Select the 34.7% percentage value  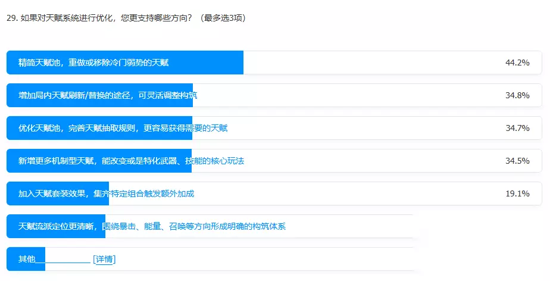coord(517,128)
